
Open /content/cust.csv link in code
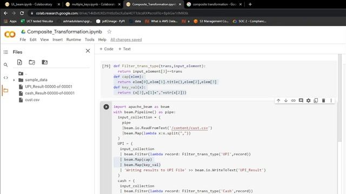click(190, 128)
